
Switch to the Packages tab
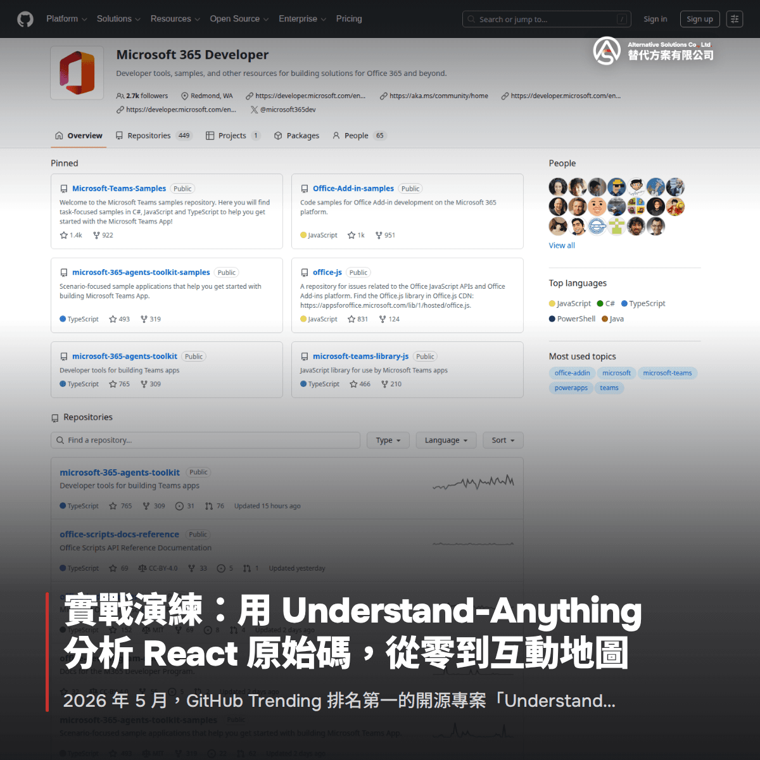(x=296, y=136)
